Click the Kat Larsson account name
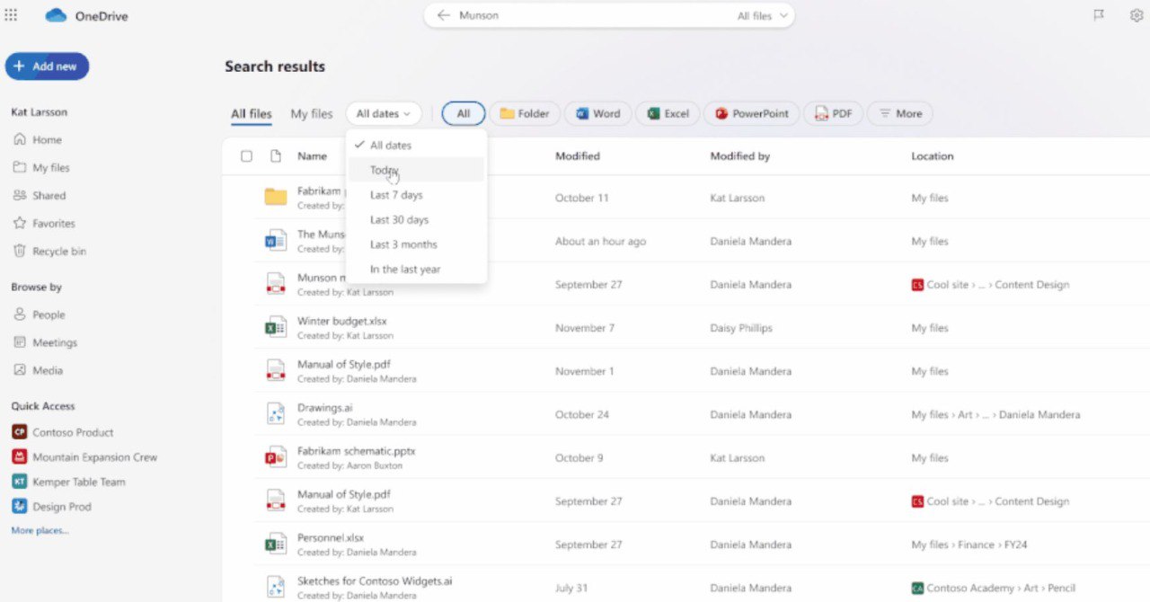 [40, 112]
